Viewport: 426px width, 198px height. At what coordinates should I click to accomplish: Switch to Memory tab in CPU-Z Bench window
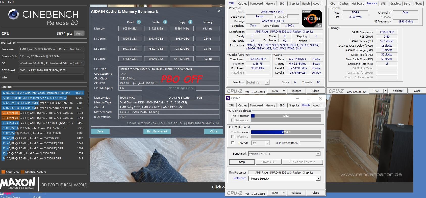coord(270,105)
